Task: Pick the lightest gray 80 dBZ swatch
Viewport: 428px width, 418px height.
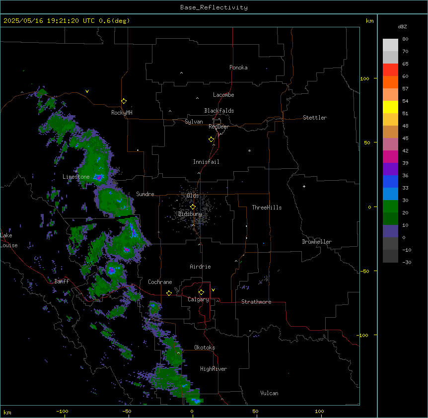Action: pyautogui.click(x=390, y=45)
